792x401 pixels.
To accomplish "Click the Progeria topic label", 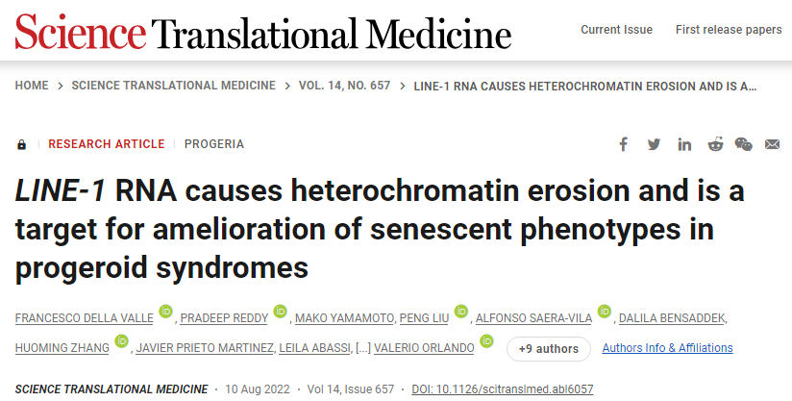I will [x=213, y=144].
